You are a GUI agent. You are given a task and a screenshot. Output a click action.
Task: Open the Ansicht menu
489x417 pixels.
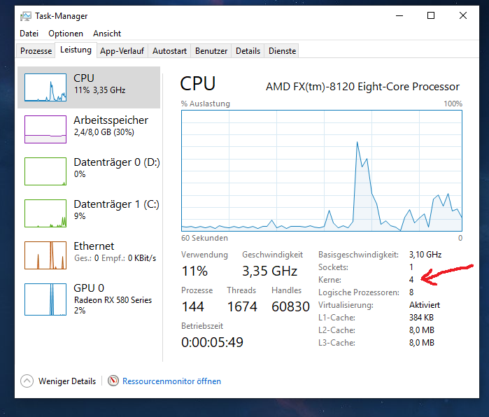(x=107, y=34)
